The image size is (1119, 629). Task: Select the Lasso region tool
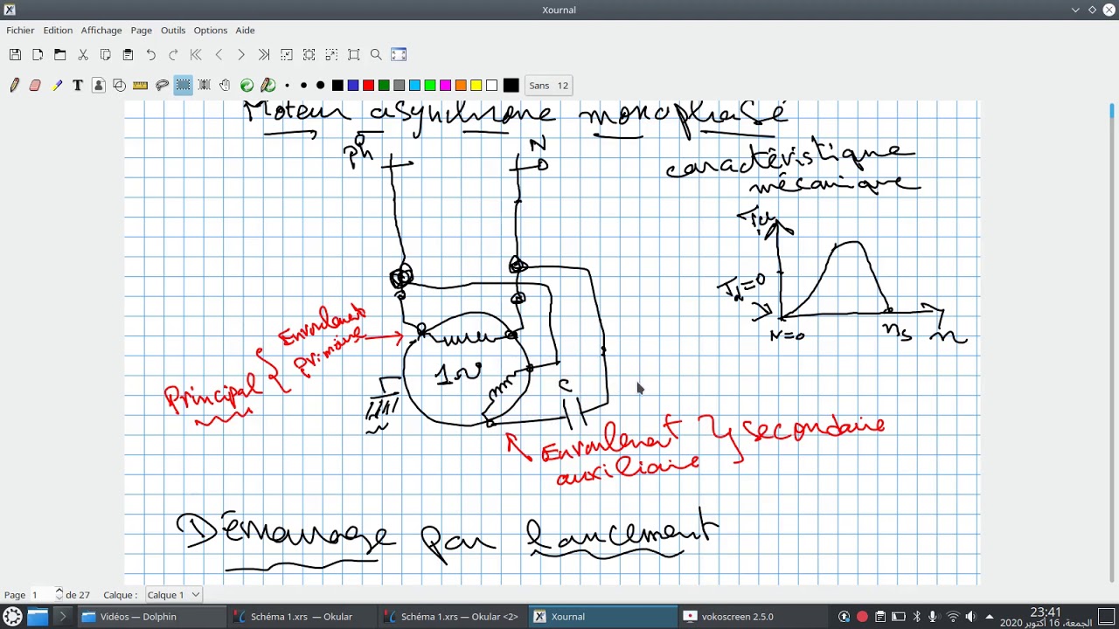tap(162, 86)
